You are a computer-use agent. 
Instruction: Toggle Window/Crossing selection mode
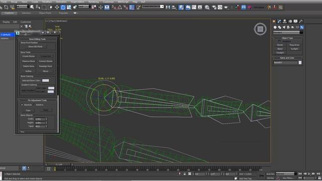[50, 8]
